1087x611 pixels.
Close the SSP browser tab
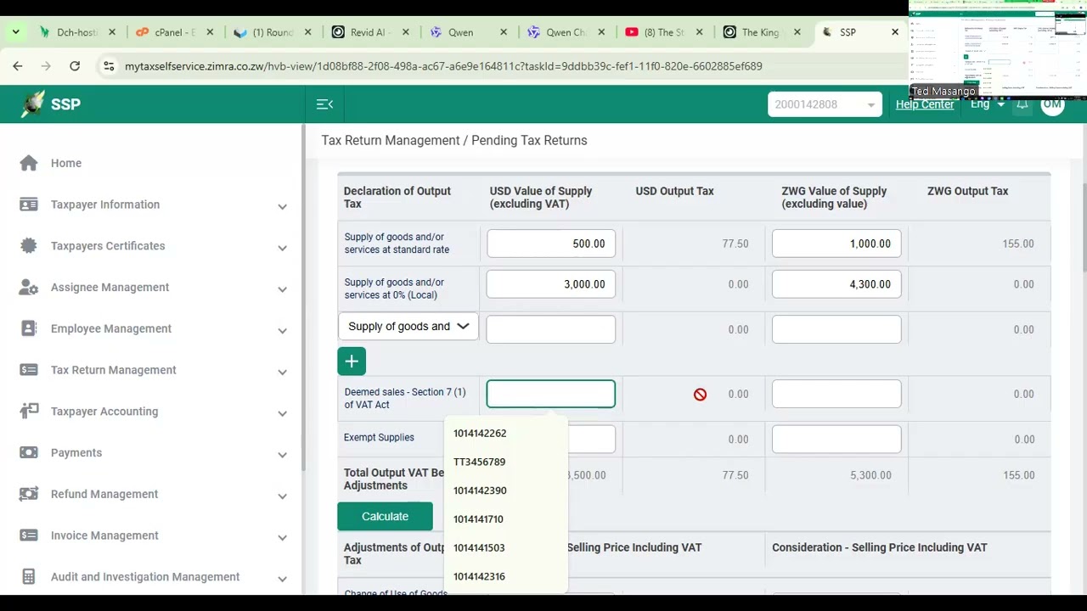pyautogui.click(x=894, y=32)
